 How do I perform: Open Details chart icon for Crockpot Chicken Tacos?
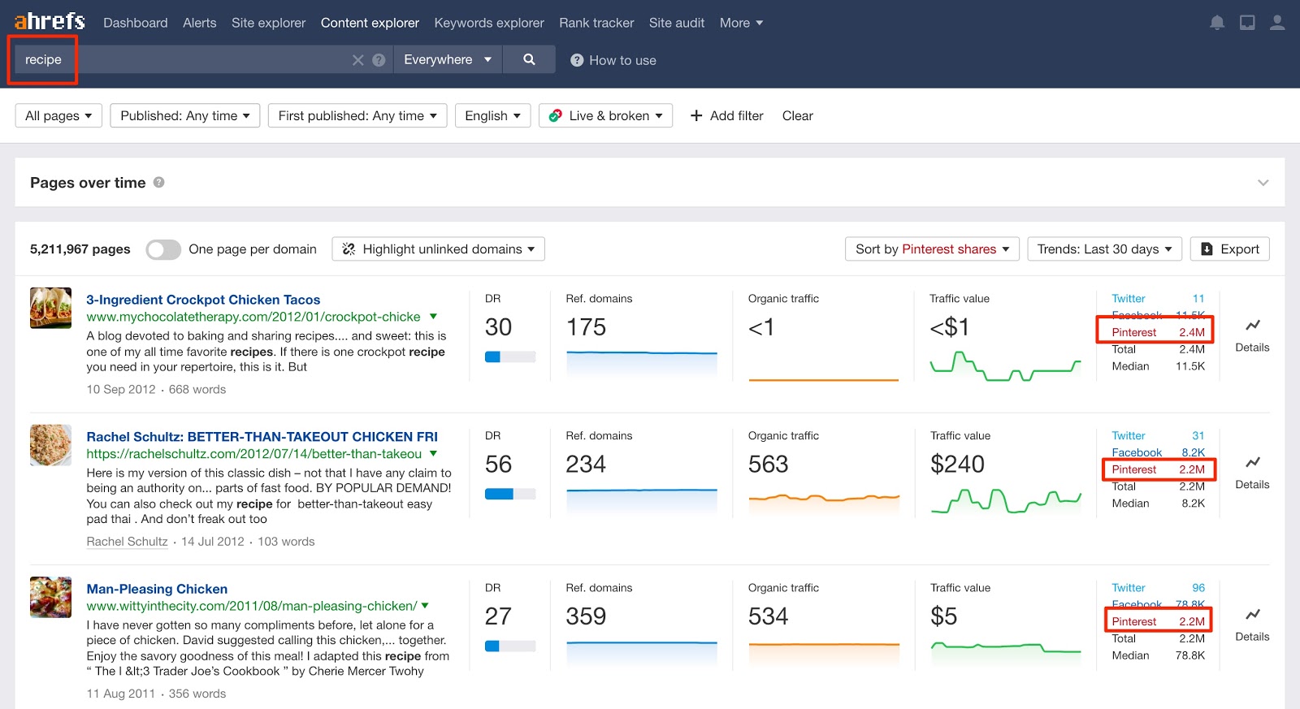[1252, 326]
